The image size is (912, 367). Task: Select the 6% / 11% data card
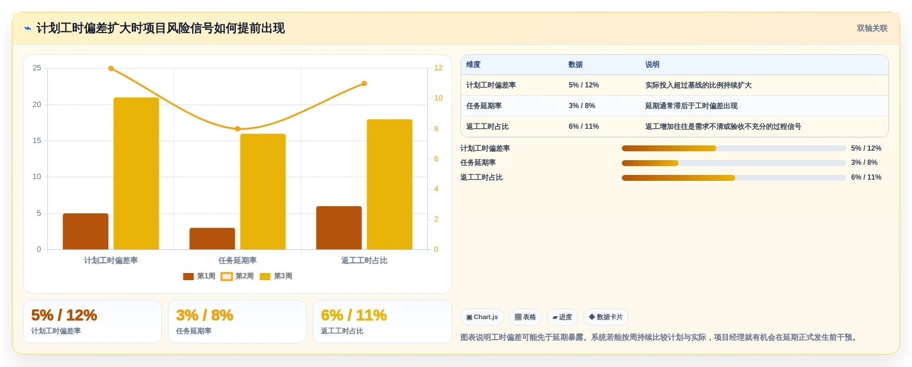tap(382, 321)
